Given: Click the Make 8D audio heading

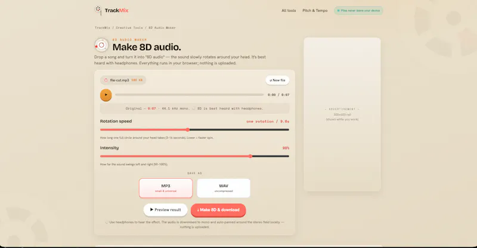Looking at the screenshot, I should pyautogui.click(x=147, y=47).
